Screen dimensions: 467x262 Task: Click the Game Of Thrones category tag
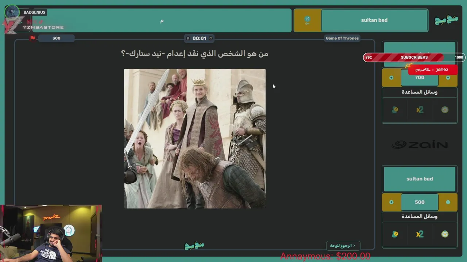[342, 38]
